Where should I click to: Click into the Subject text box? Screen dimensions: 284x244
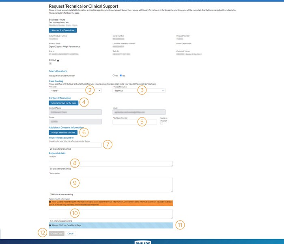[x=110, y=163]
